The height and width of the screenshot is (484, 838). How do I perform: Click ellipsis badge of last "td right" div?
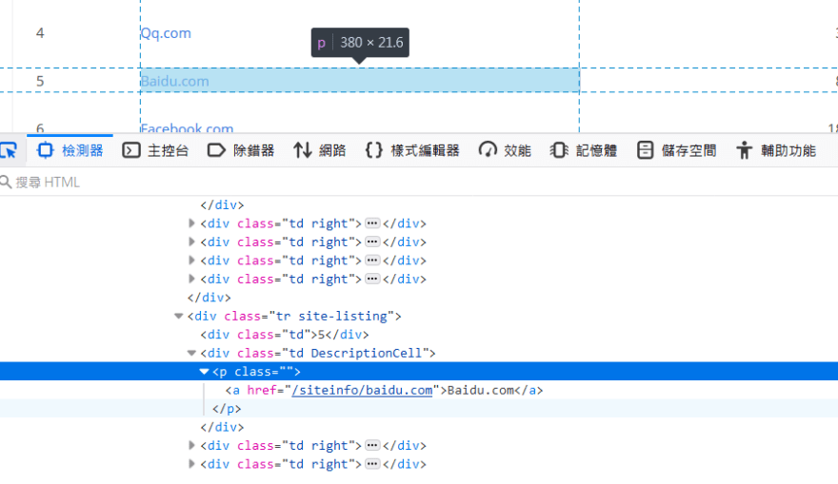tap(372, 464)
